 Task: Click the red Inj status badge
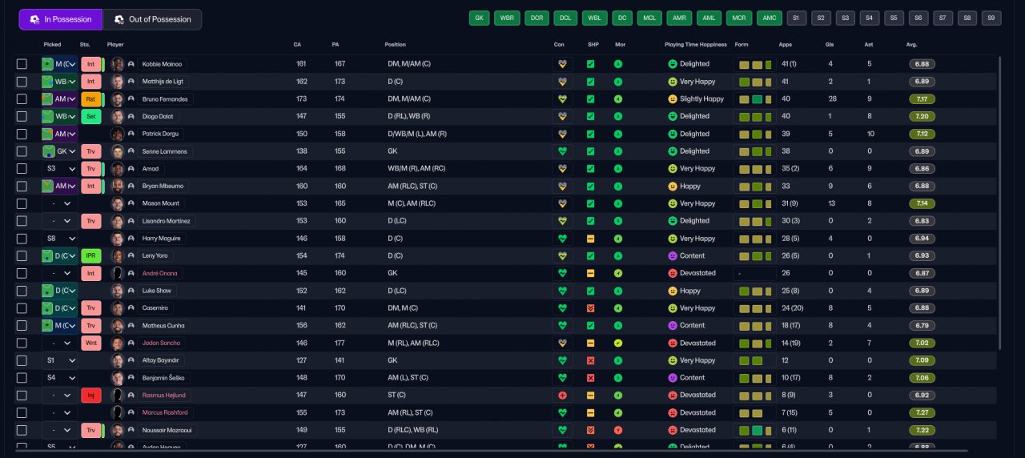tap(91, 395)
